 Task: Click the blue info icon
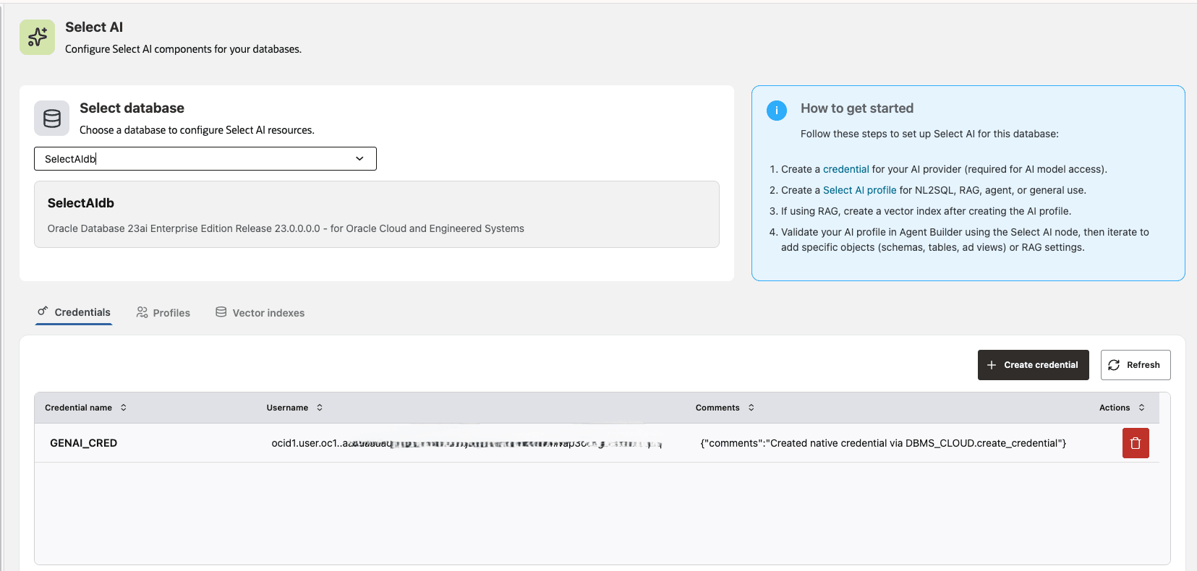click(777, 111)
